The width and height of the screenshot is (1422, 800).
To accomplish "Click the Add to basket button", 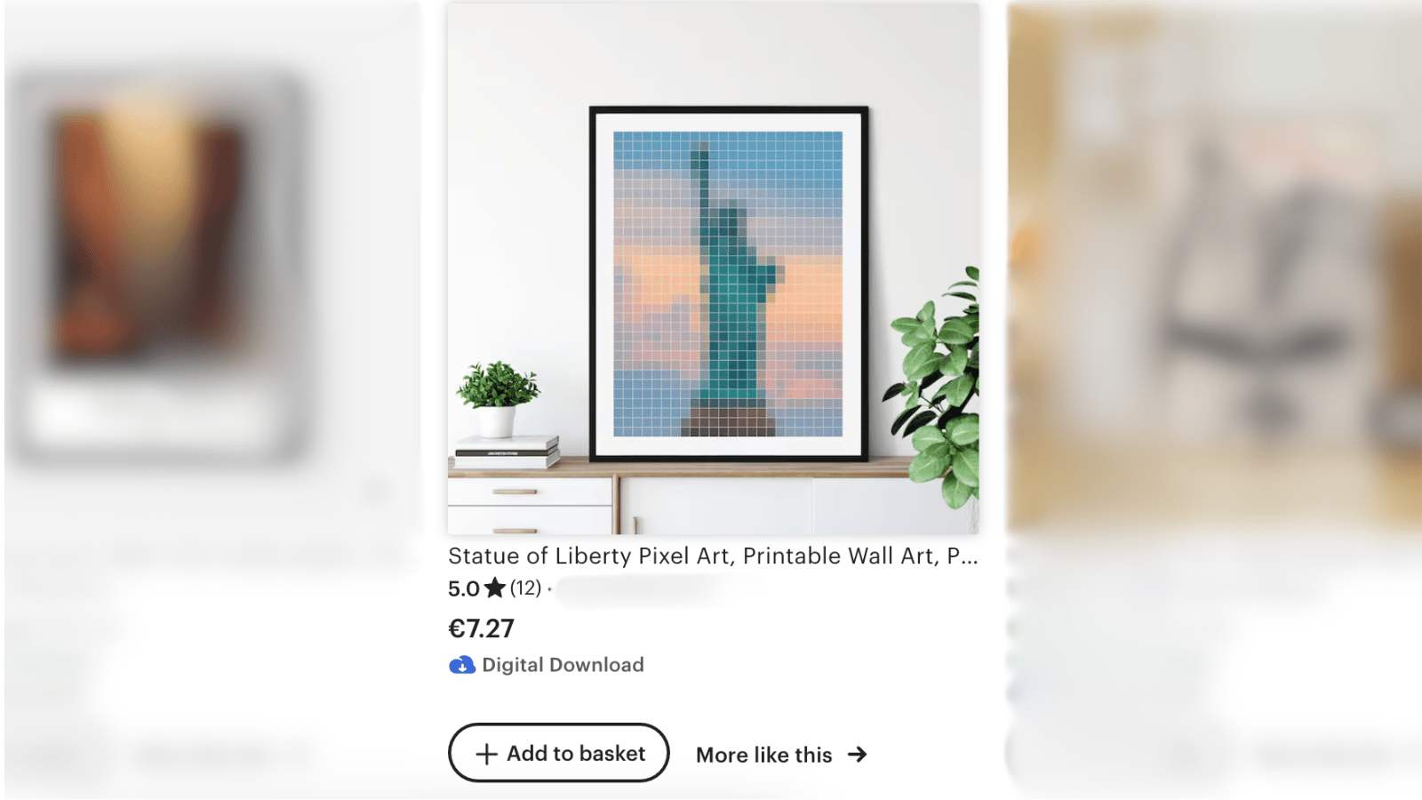I will point(558,753).
